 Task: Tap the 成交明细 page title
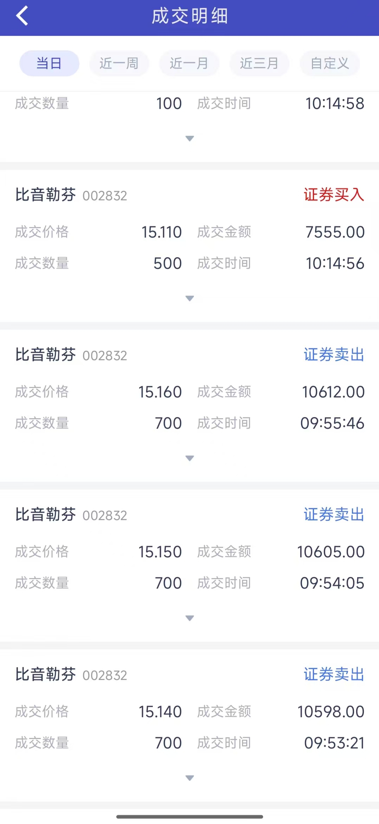190,16
